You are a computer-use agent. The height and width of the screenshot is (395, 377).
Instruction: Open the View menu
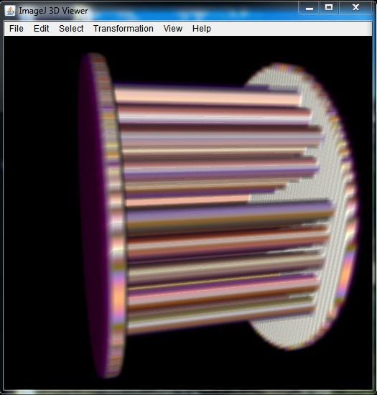click(x=173, y=29)
